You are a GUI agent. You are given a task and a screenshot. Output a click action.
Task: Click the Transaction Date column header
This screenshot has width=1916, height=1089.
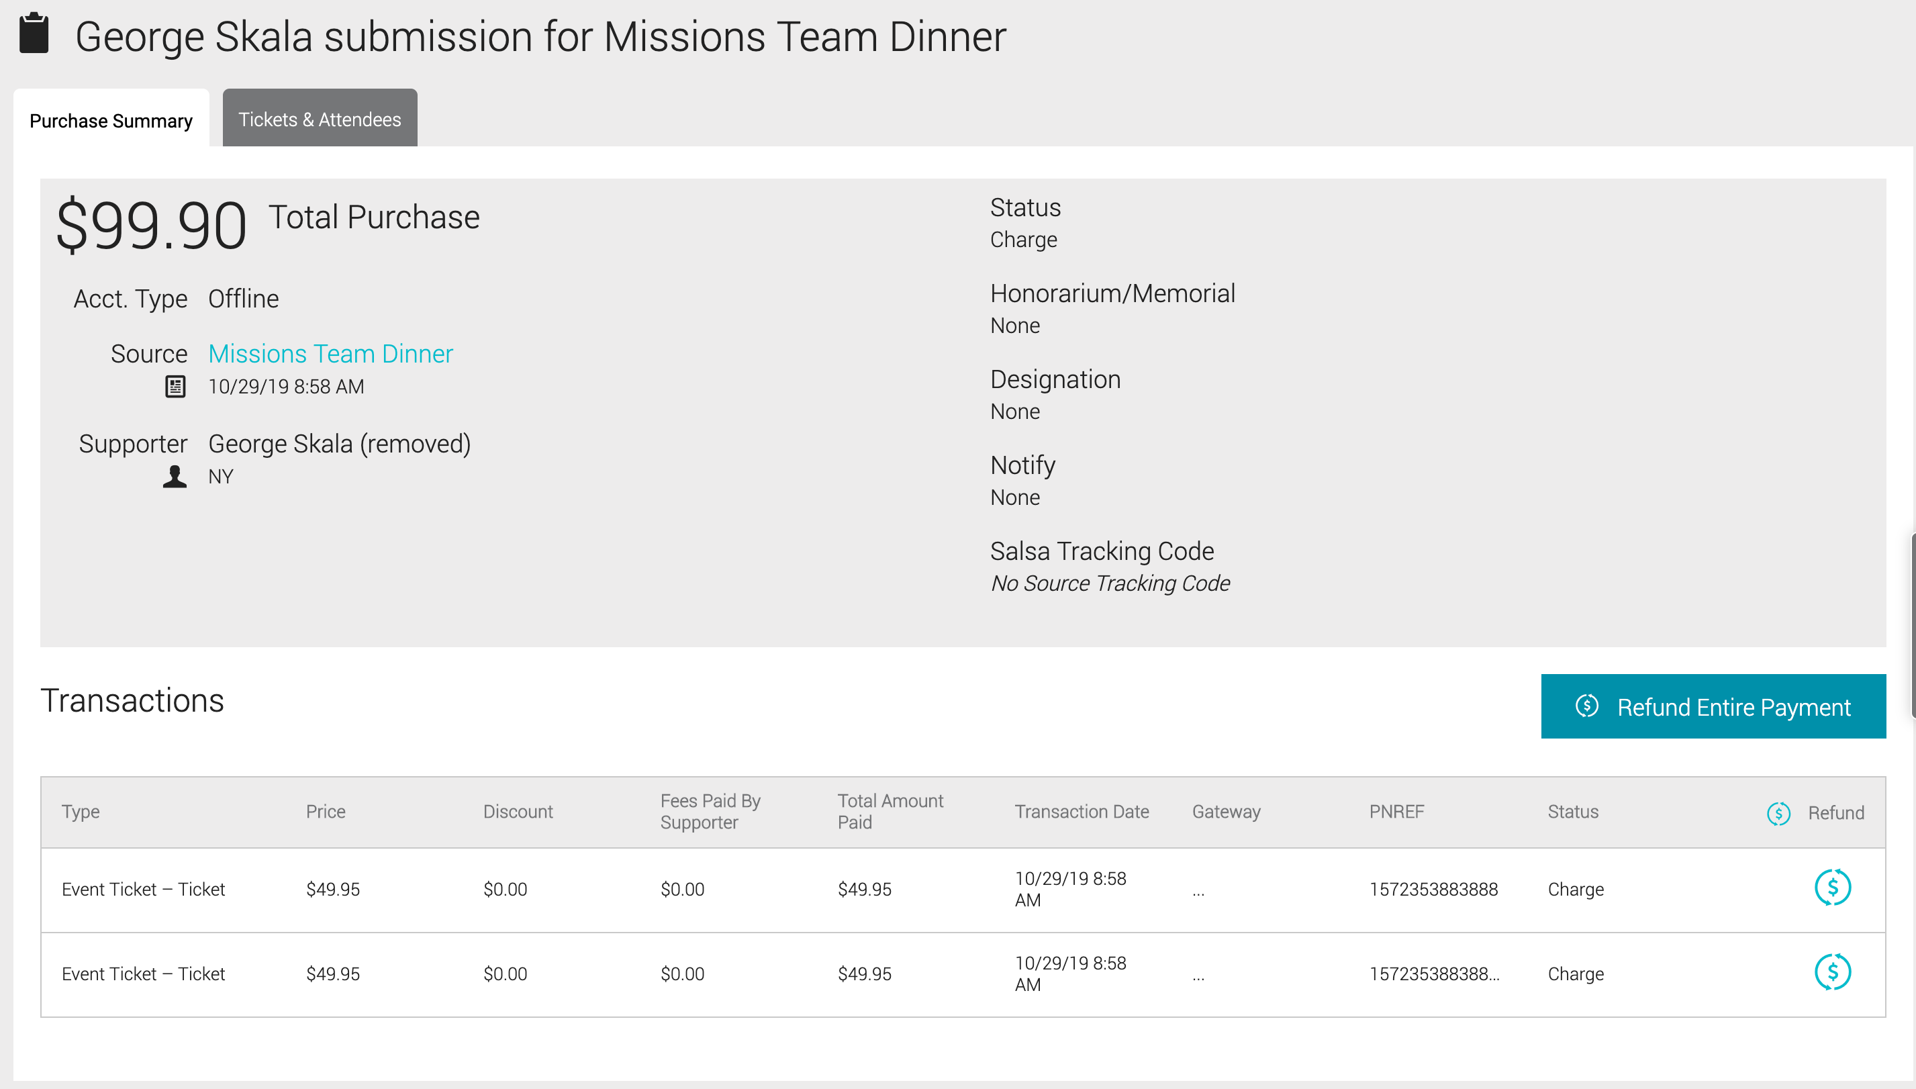tap(1082, 812)
